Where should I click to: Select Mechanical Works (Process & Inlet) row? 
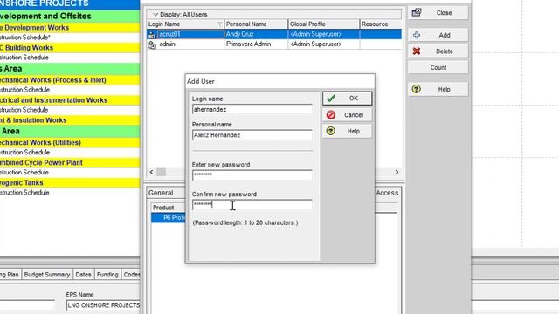(70, 80)
